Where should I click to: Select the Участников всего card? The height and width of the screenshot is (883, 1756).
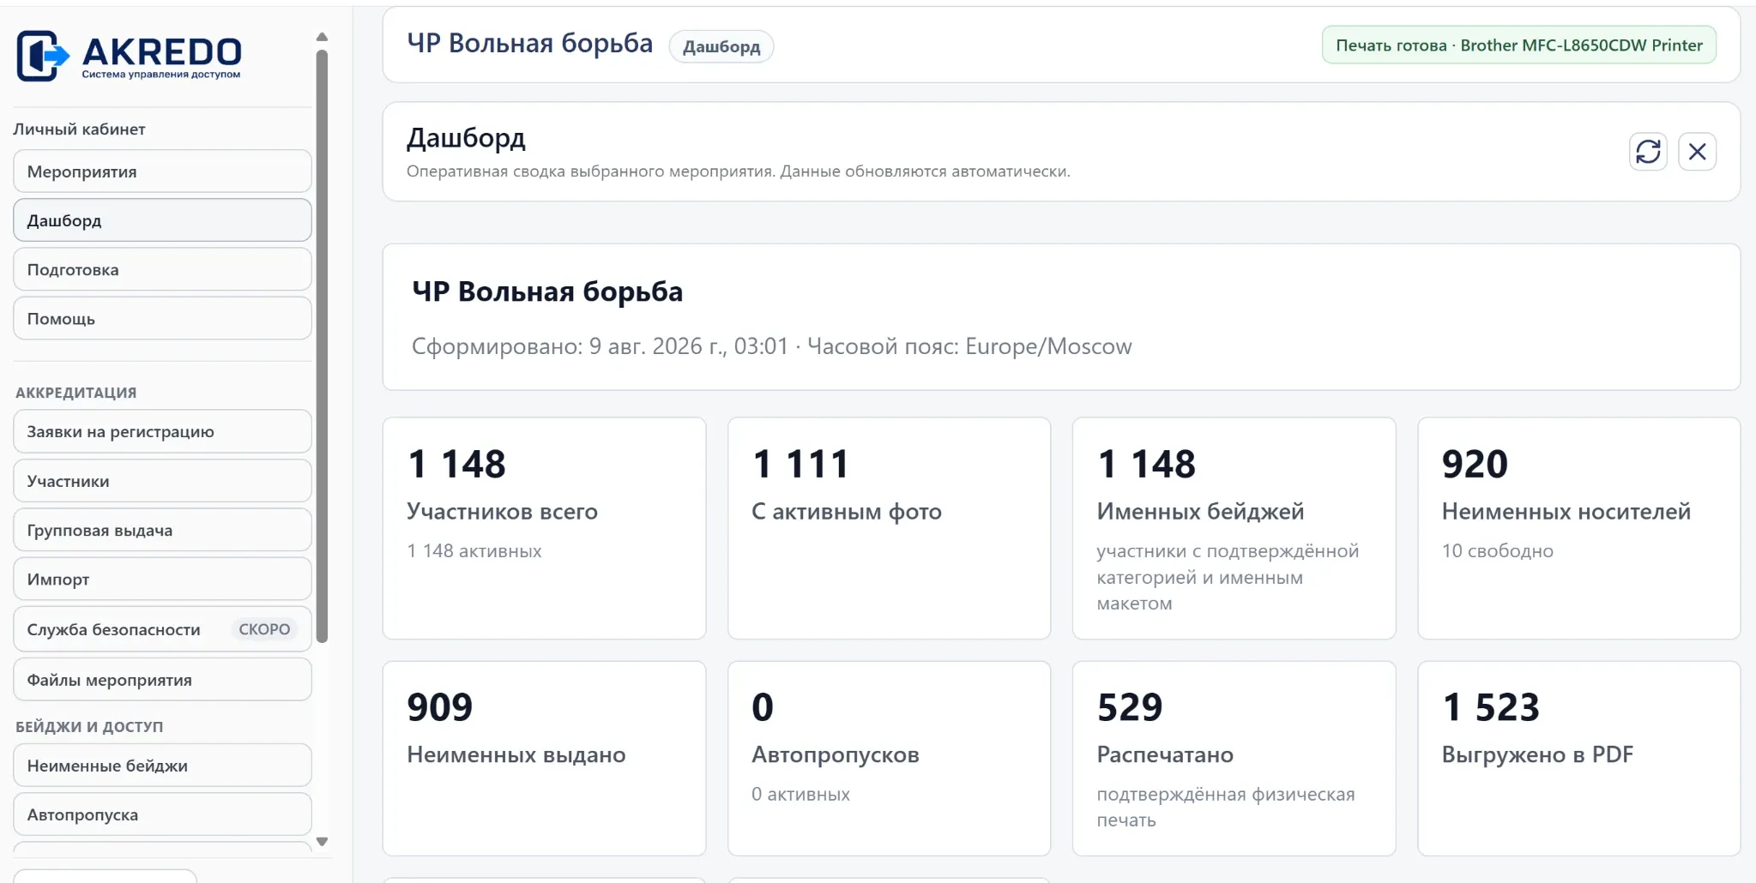(545, 528)
